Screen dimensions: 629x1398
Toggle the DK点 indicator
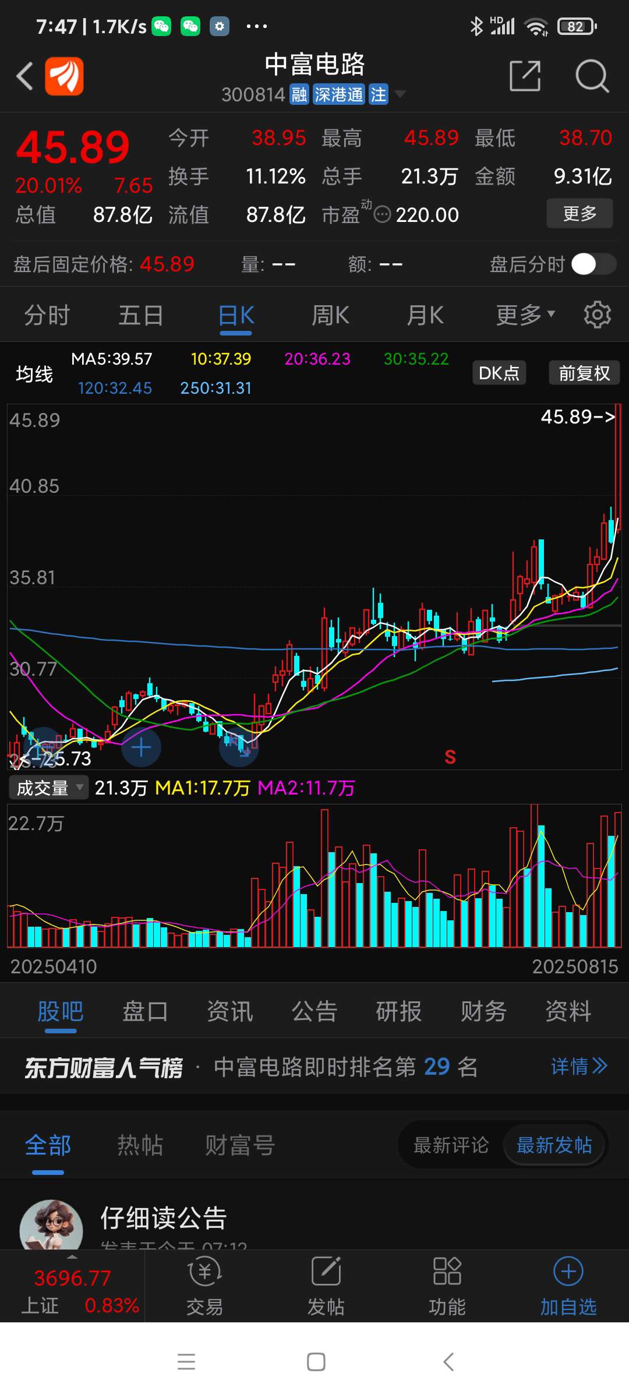pos(499,373)
